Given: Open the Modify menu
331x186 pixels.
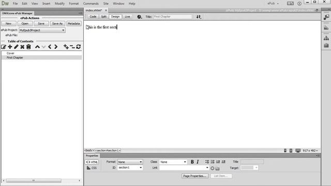Looking at the screenshot, I should [59, 4].
